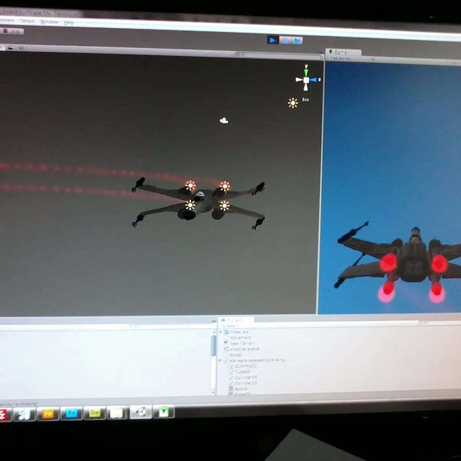Toggle the Iso projection label
The width and height of the screenshot is (461, 461).
click(x=305, y=99)
